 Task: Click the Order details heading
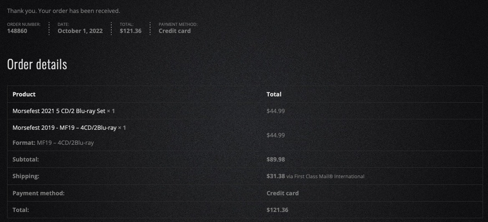tap(37, 65)
